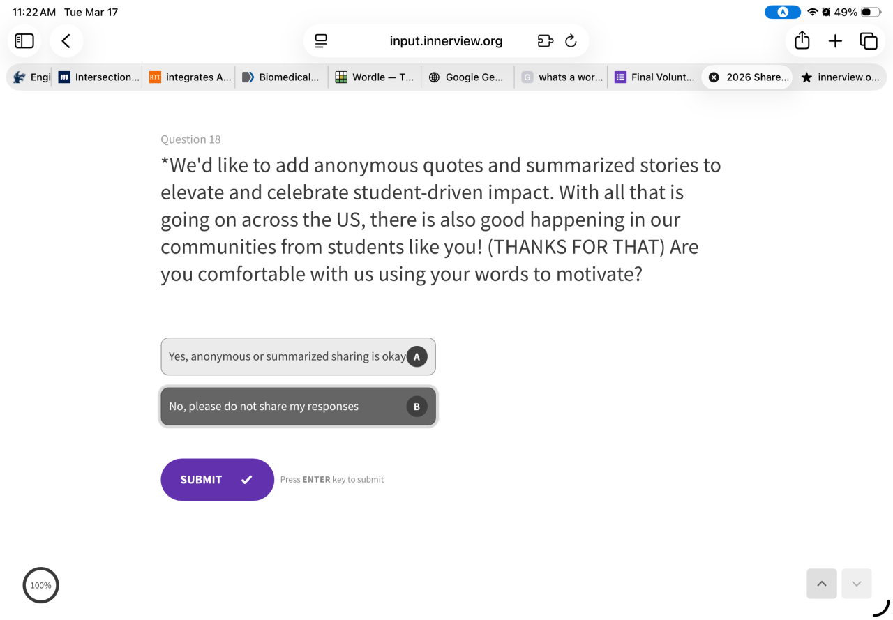This screenshot has height=620, width=893.
Task: Tap the Share icon
Action: pyautogui.click(x=802, y=41)
